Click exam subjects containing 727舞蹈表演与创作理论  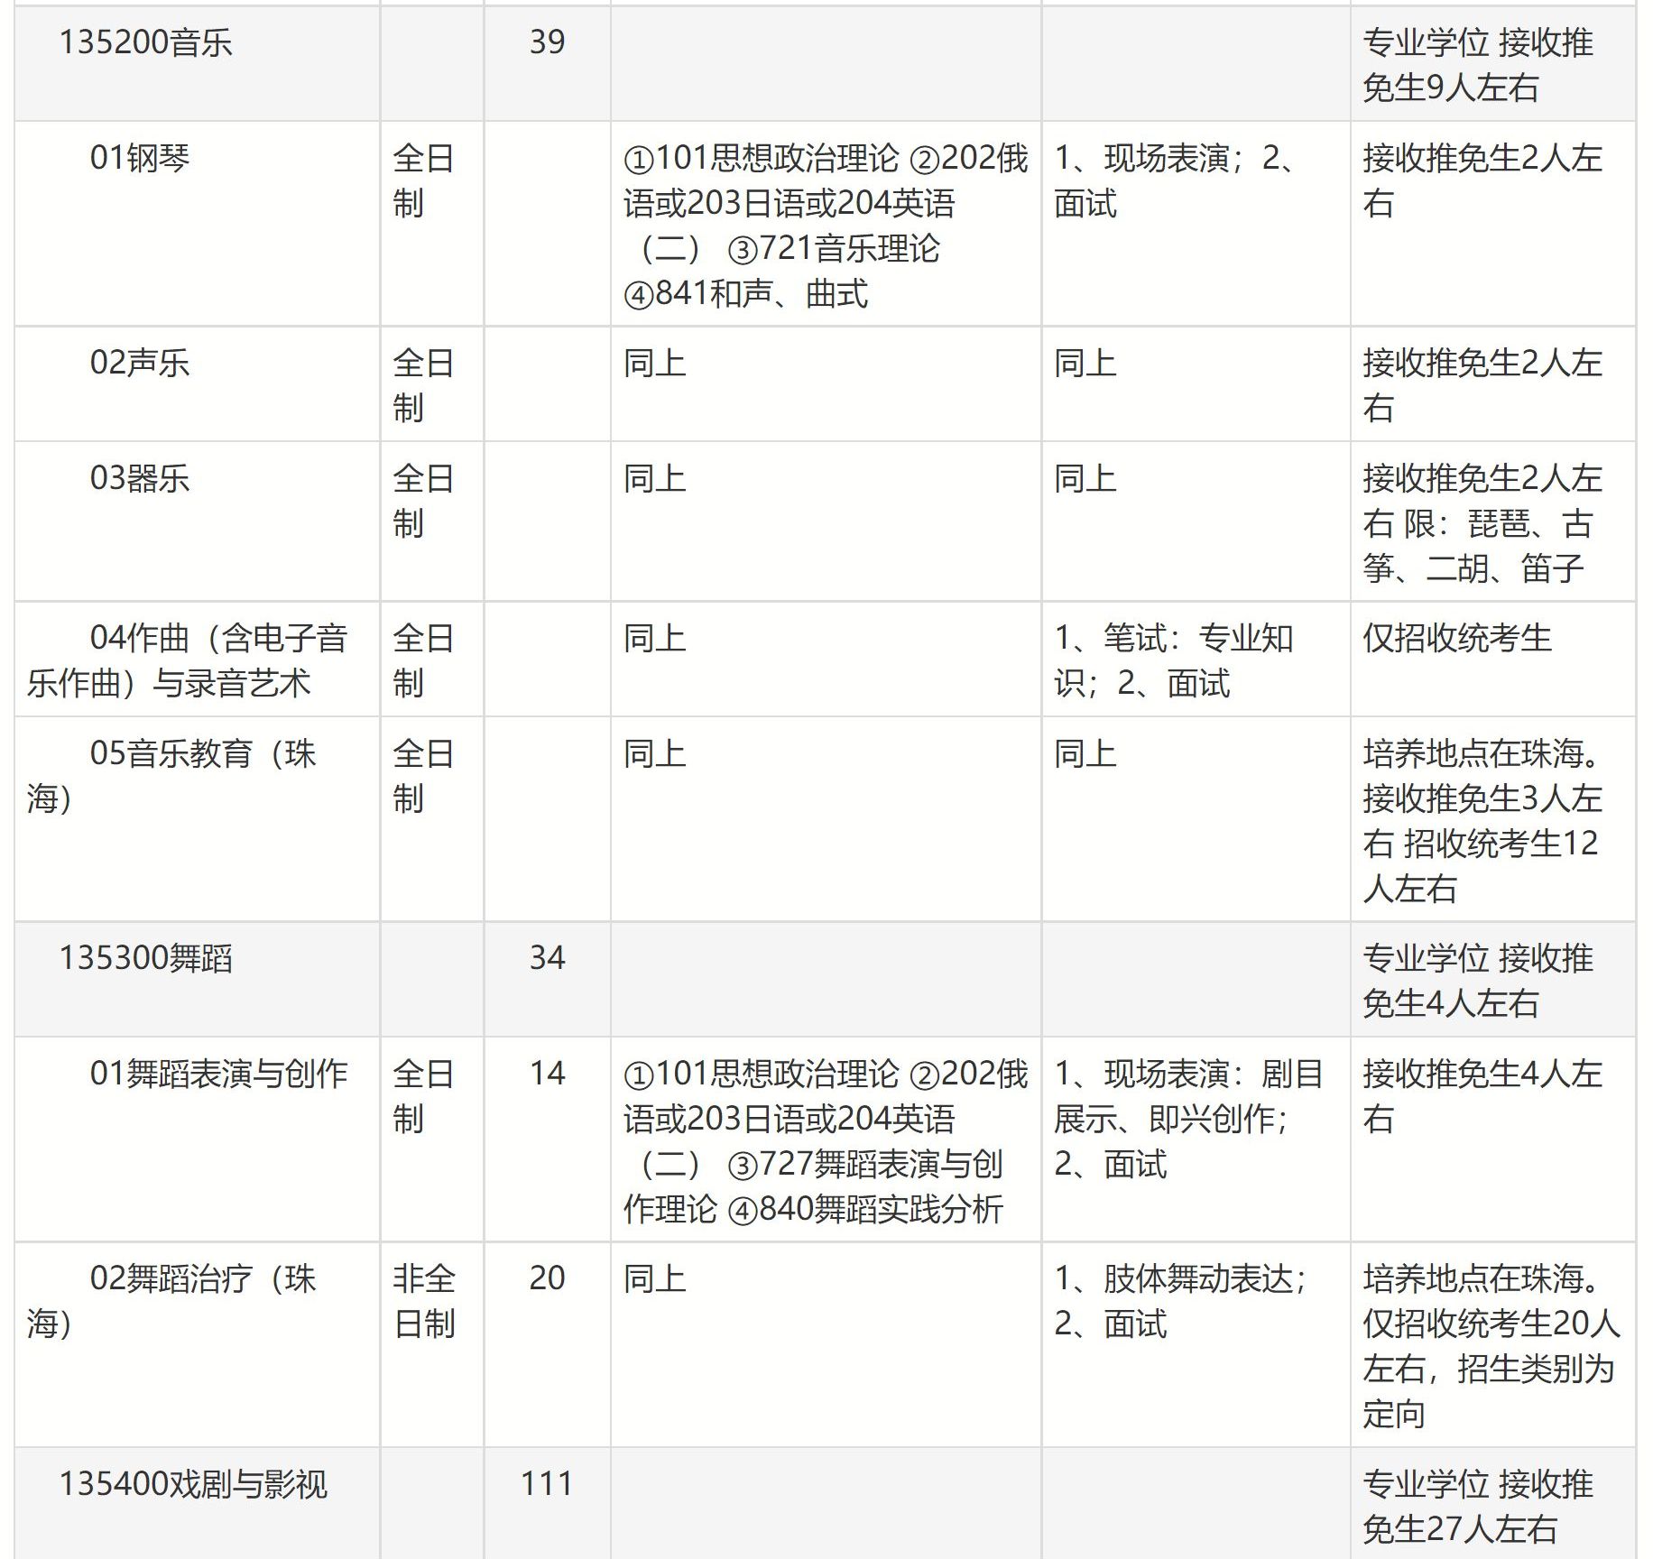point(826,1141)
